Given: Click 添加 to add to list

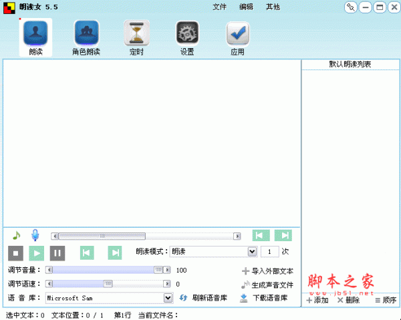Looking at the screenshot, I should click(317, 300).
